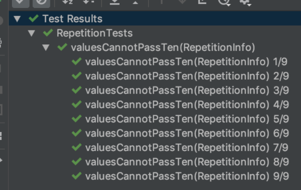Select valuesCannotPassTen repetition 9/9
This screenshot has height=190, width=301.
coord(187,176)
